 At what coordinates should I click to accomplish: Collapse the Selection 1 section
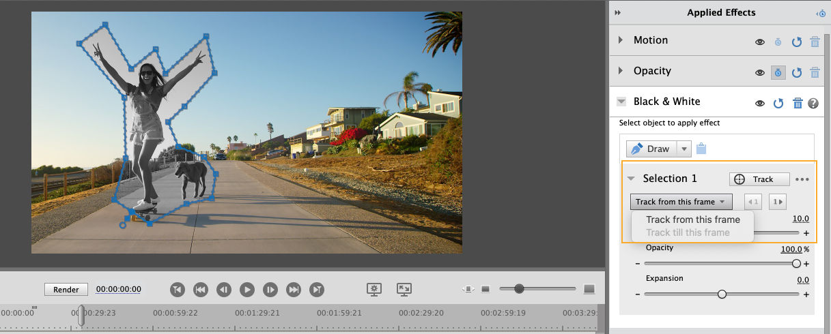coord(631,179)
